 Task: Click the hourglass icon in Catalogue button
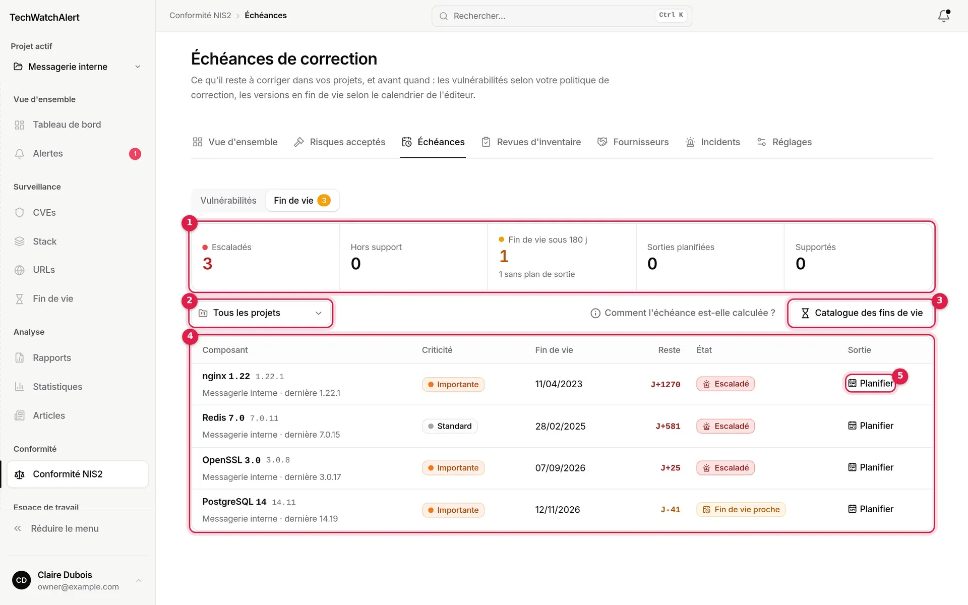(x=805, y=313)
